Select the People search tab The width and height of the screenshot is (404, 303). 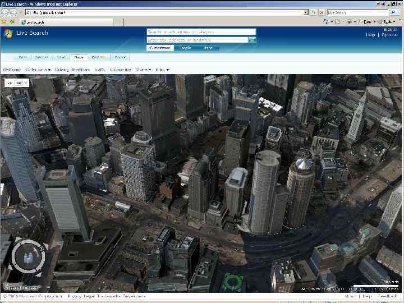(x=185, y=48)
